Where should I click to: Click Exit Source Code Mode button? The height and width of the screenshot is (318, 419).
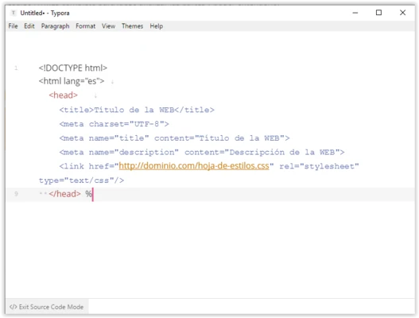pos(46,307)
